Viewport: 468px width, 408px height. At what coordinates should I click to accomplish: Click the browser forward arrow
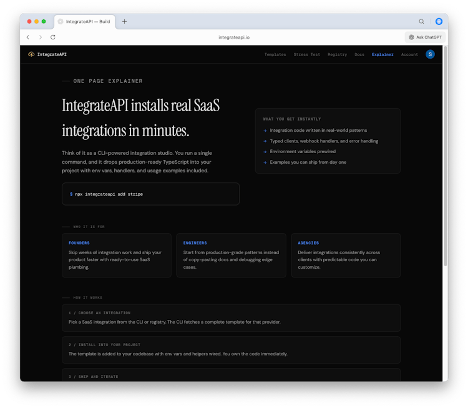click(41, 37)
